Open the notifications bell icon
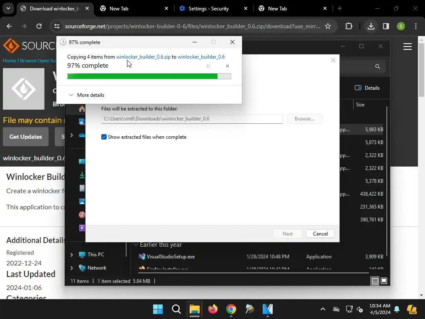 (397, 309)
